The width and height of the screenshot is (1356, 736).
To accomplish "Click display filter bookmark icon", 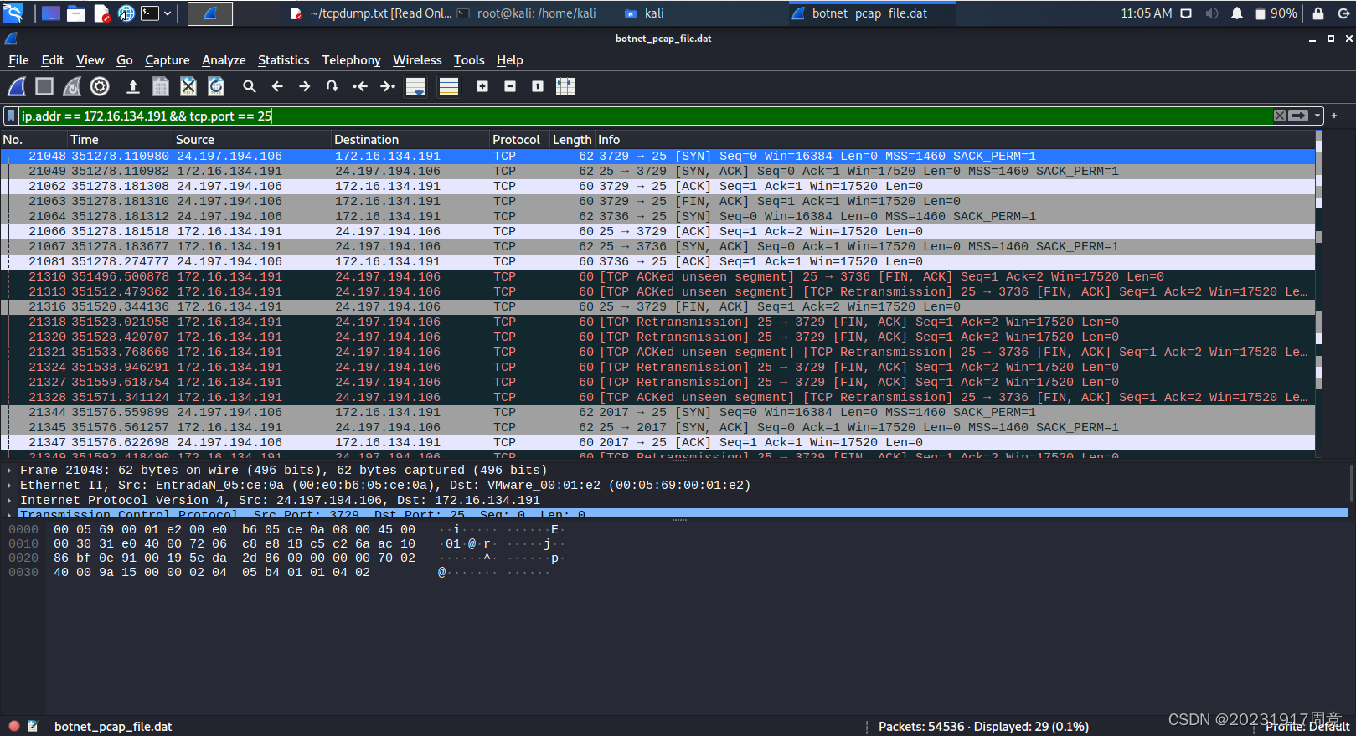I will coord(12,116).
